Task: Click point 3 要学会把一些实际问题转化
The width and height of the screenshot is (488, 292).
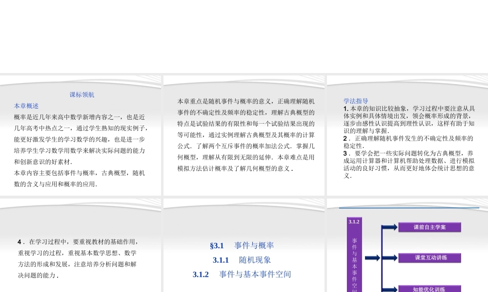Action: coord(409,164)
